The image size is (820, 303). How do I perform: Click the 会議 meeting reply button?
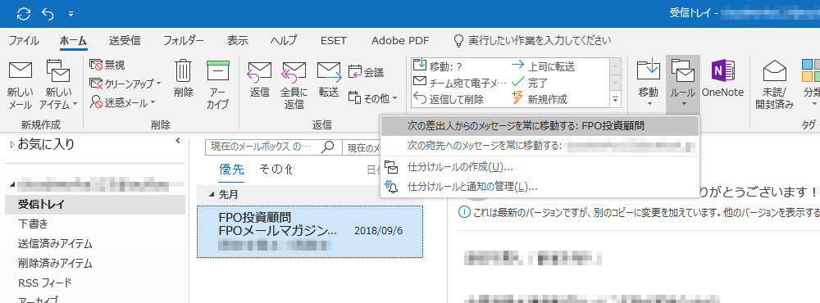tap(366, 72)
